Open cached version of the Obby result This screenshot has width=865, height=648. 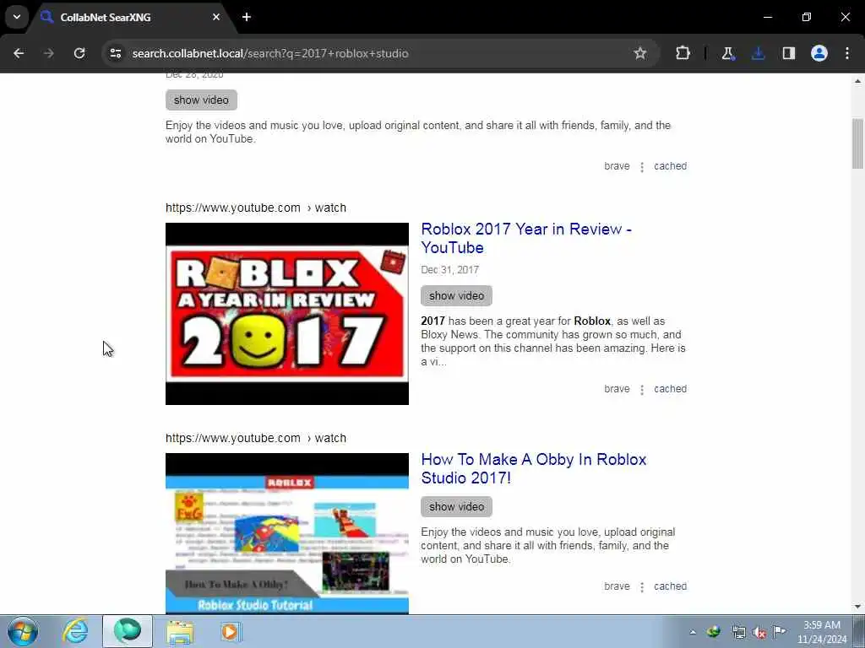click(x=670, y=586)
